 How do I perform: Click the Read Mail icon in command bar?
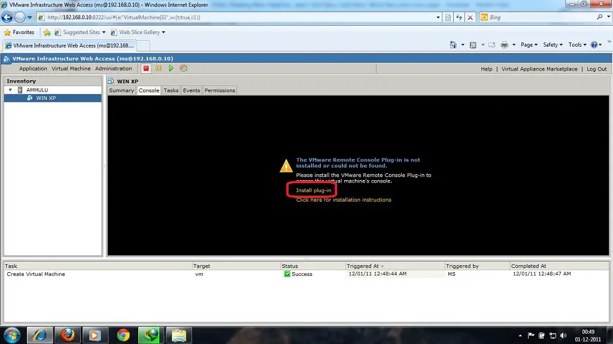coord(492,45)
